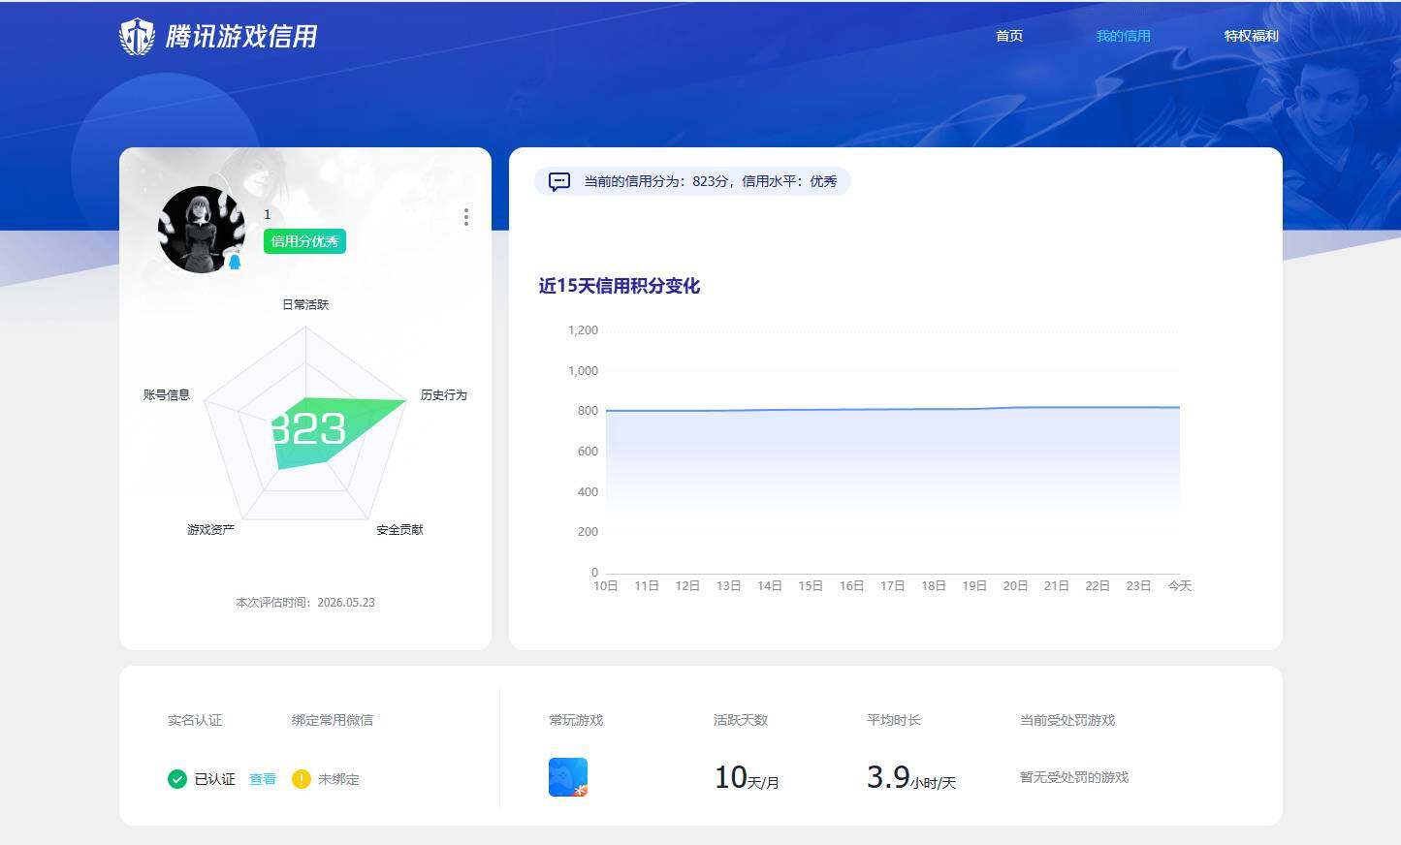The height and width of the screenshot is (845, 1401).
Task: Click the Tencent Game Credit shield logo
Action: 137,37
